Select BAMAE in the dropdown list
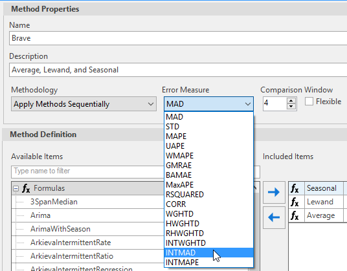Image resolution: width=347 pixels, height=271 pixels. tap(208, 175)
